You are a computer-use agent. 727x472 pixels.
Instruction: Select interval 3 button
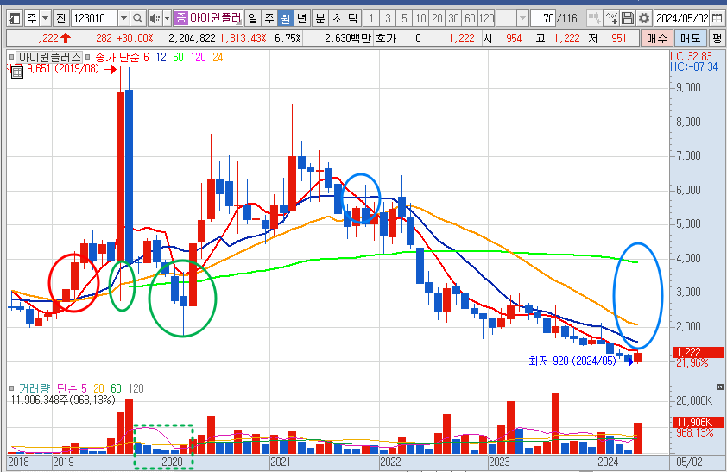pyautogui.click(x=388, y=18)
